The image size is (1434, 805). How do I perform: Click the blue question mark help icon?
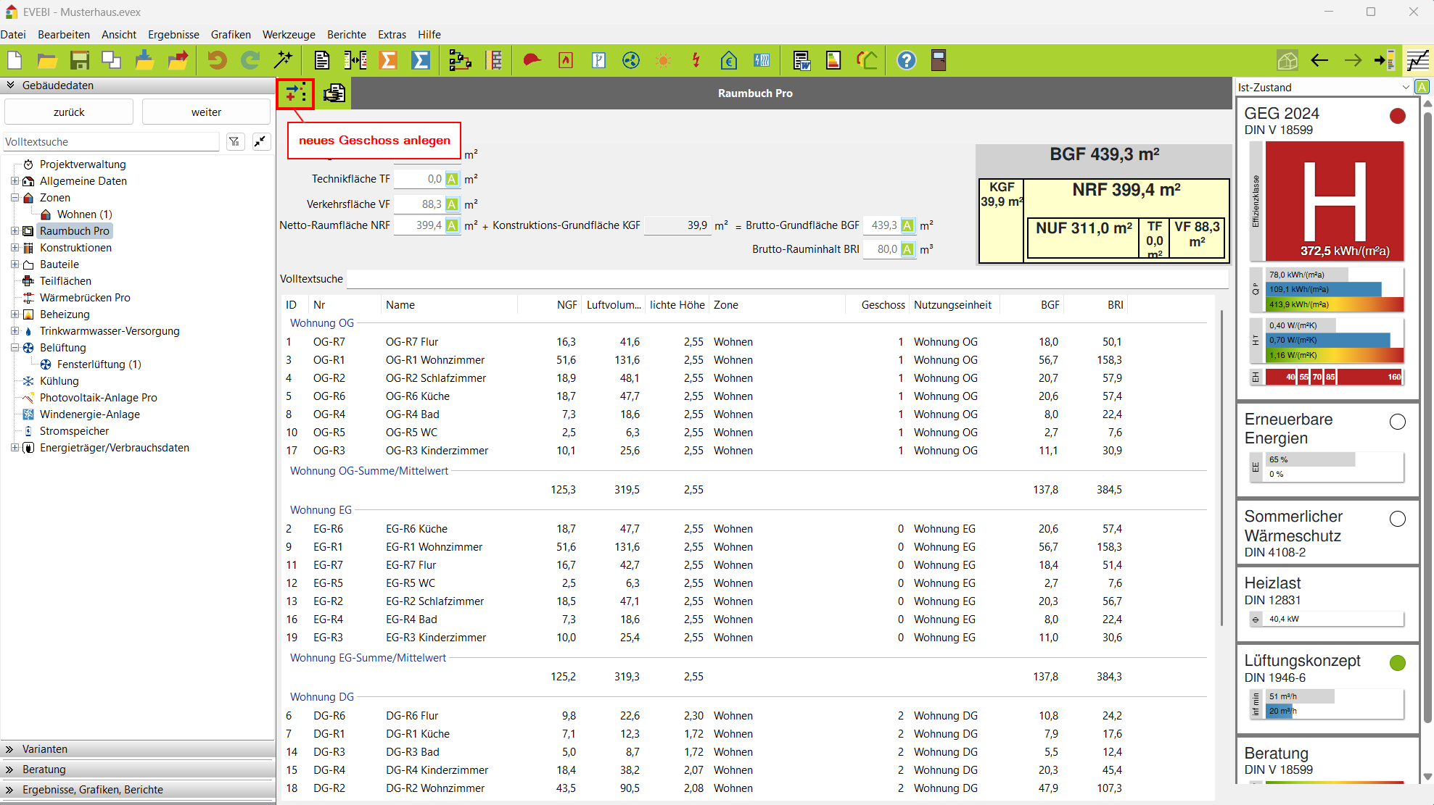point(906,60)
